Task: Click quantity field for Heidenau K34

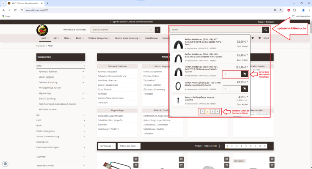Action: point(232,74)
